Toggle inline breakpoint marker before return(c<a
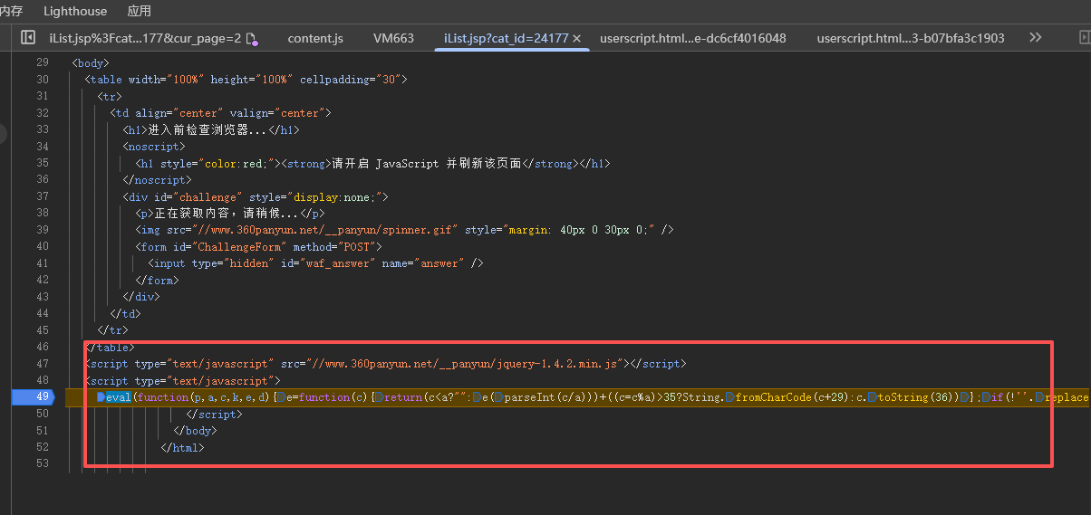 coord(380,397)
